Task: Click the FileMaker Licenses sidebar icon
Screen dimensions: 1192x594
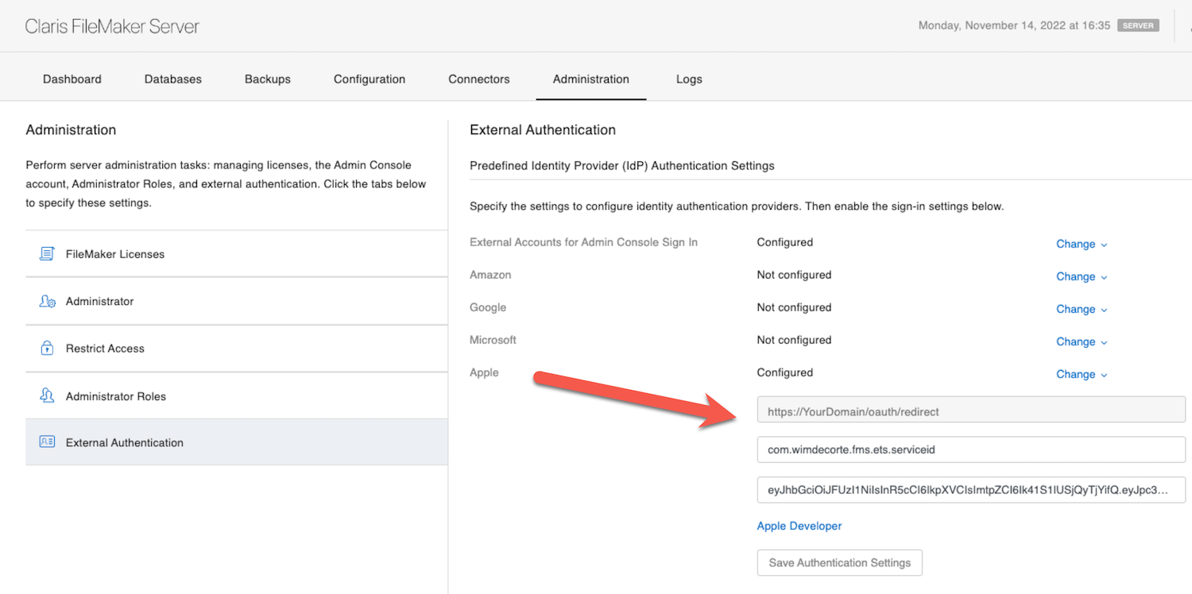Action: point(47,254)
